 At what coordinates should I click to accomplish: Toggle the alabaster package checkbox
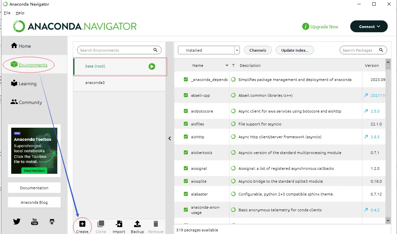186,194
